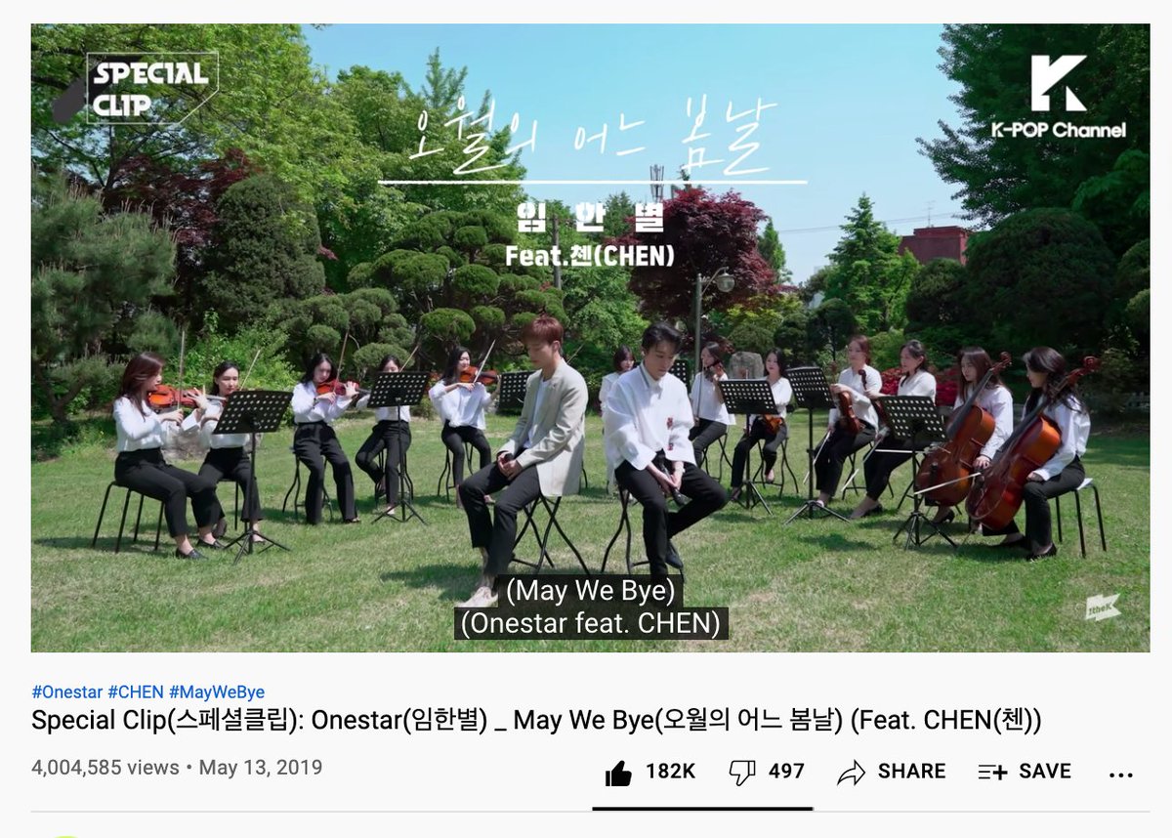1172x838 pixels.
Task: Open the #CHEN hashtag link
Action: 136,691
